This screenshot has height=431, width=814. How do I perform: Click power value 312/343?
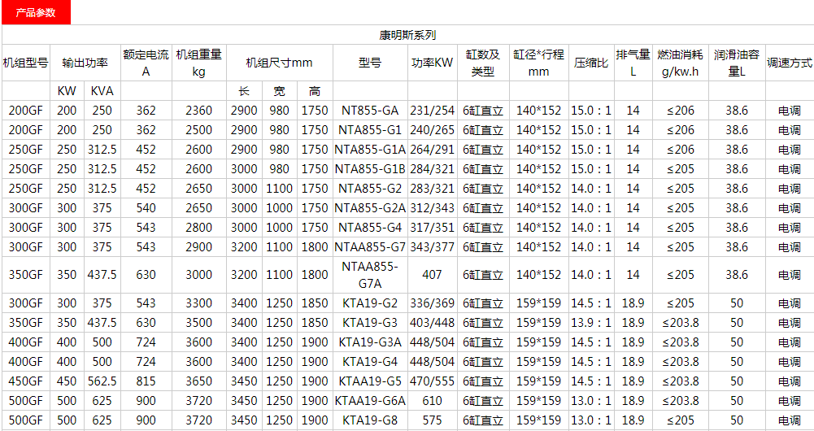(432, 207)
